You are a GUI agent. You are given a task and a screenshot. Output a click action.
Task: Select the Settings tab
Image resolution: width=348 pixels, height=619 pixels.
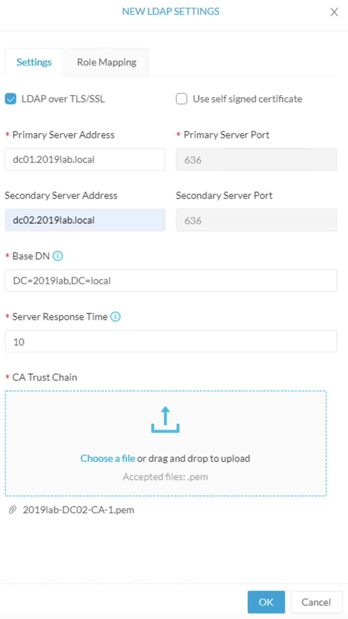tap(34, 62)
